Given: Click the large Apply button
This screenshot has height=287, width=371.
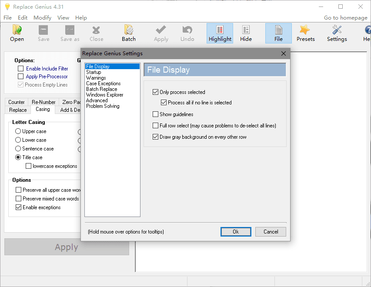Looking at the screenshot, I should tap(67, 247).
